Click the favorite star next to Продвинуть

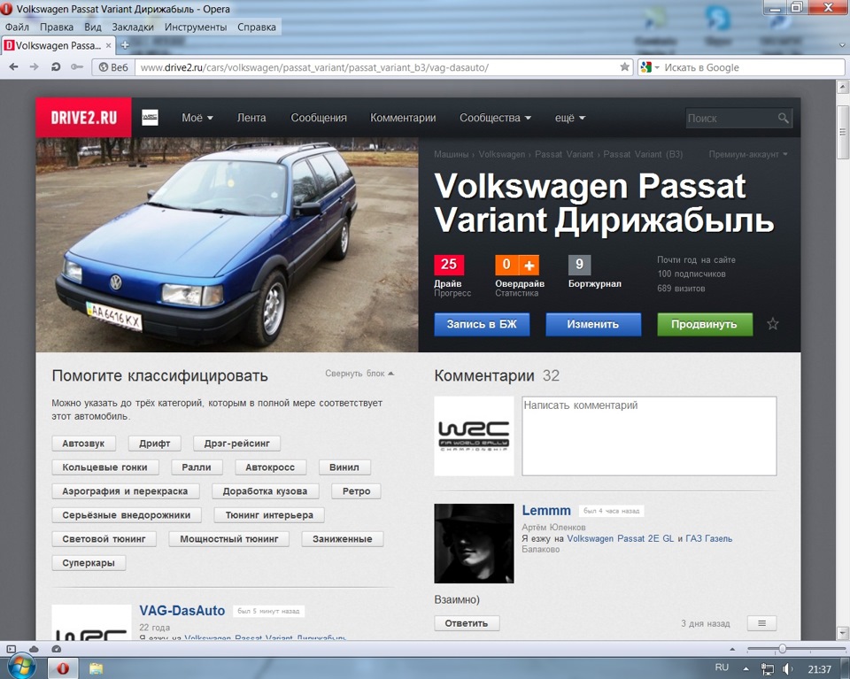click(772, 324)
